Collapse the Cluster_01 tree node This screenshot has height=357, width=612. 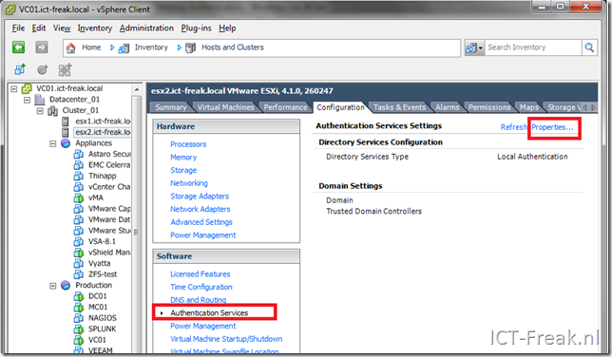pyautogui.click(x=40, y=111)
